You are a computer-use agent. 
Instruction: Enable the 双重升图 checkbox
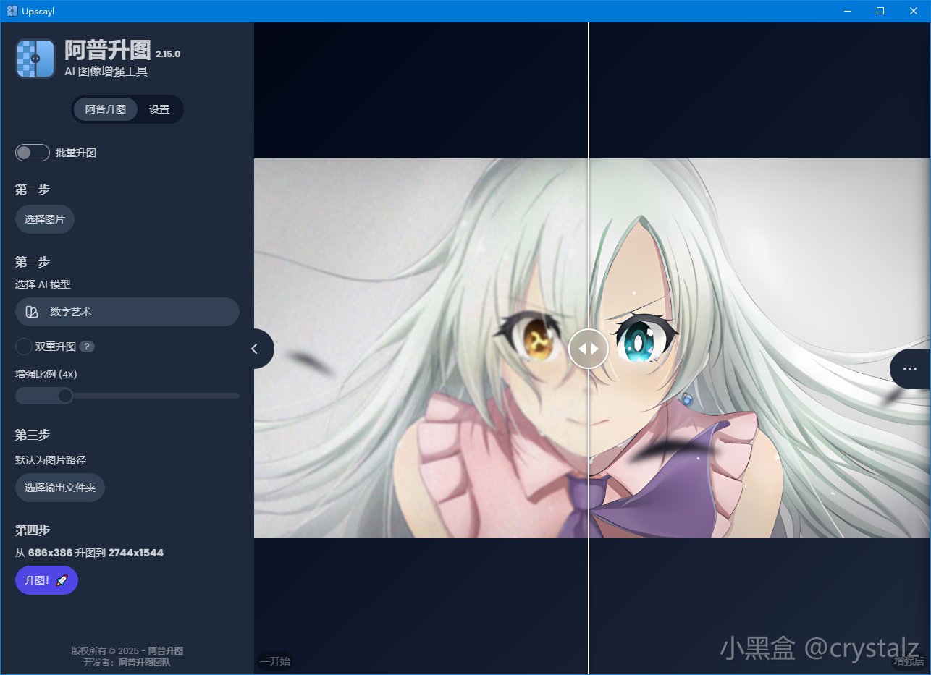(x=24, y=347)
